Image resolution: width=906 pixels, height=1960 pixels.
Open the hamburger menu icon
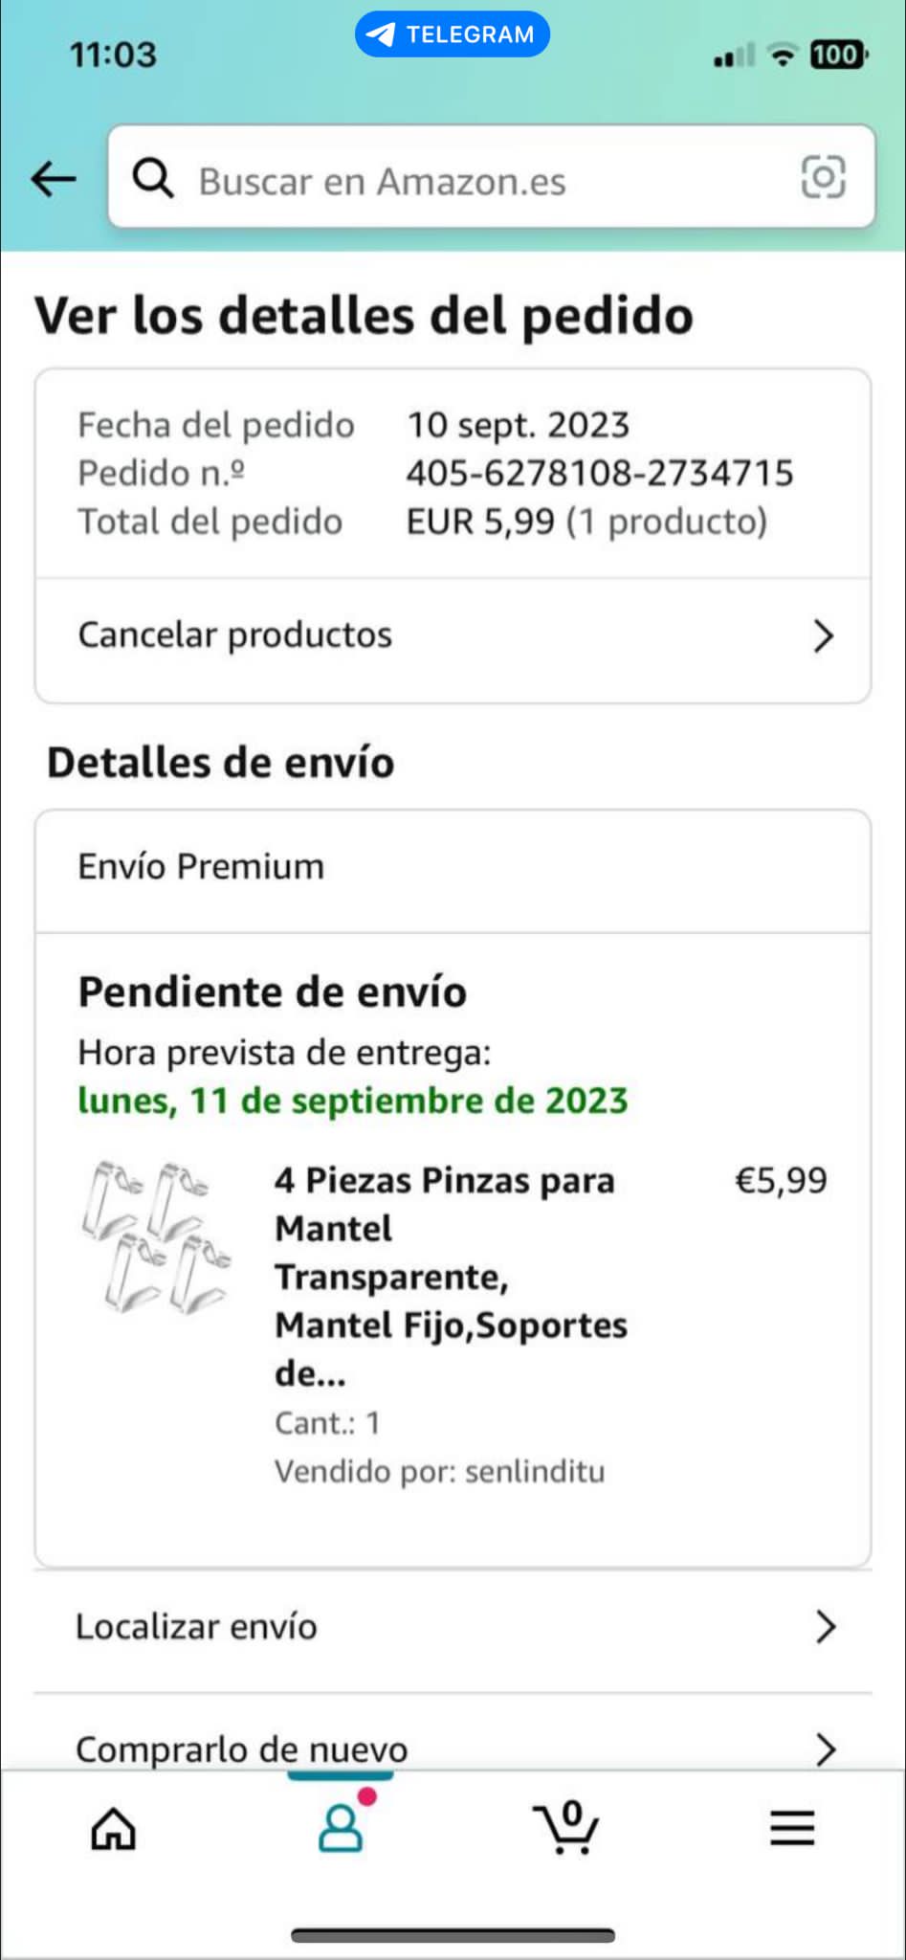coord(792,1828)
